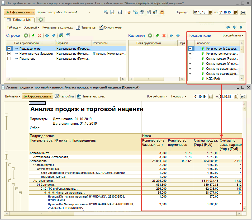This screenshot has width=252, height=220.
Task: Add a new grouping in Колонки
Action: (x=150, y=35)
